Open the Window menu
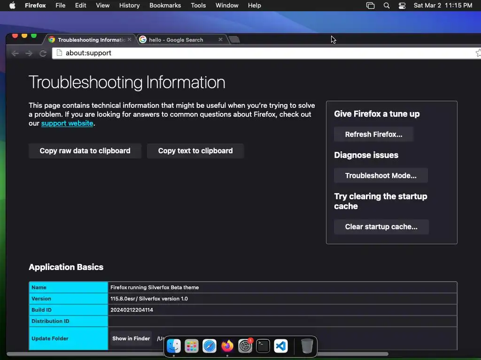 point(227,6)
